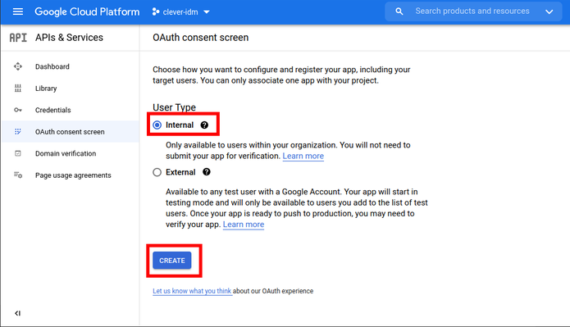Click help icon next to Internal
The width and height of the screenshot is (570, 327).
pyautogui.click(x=204, y=125)
